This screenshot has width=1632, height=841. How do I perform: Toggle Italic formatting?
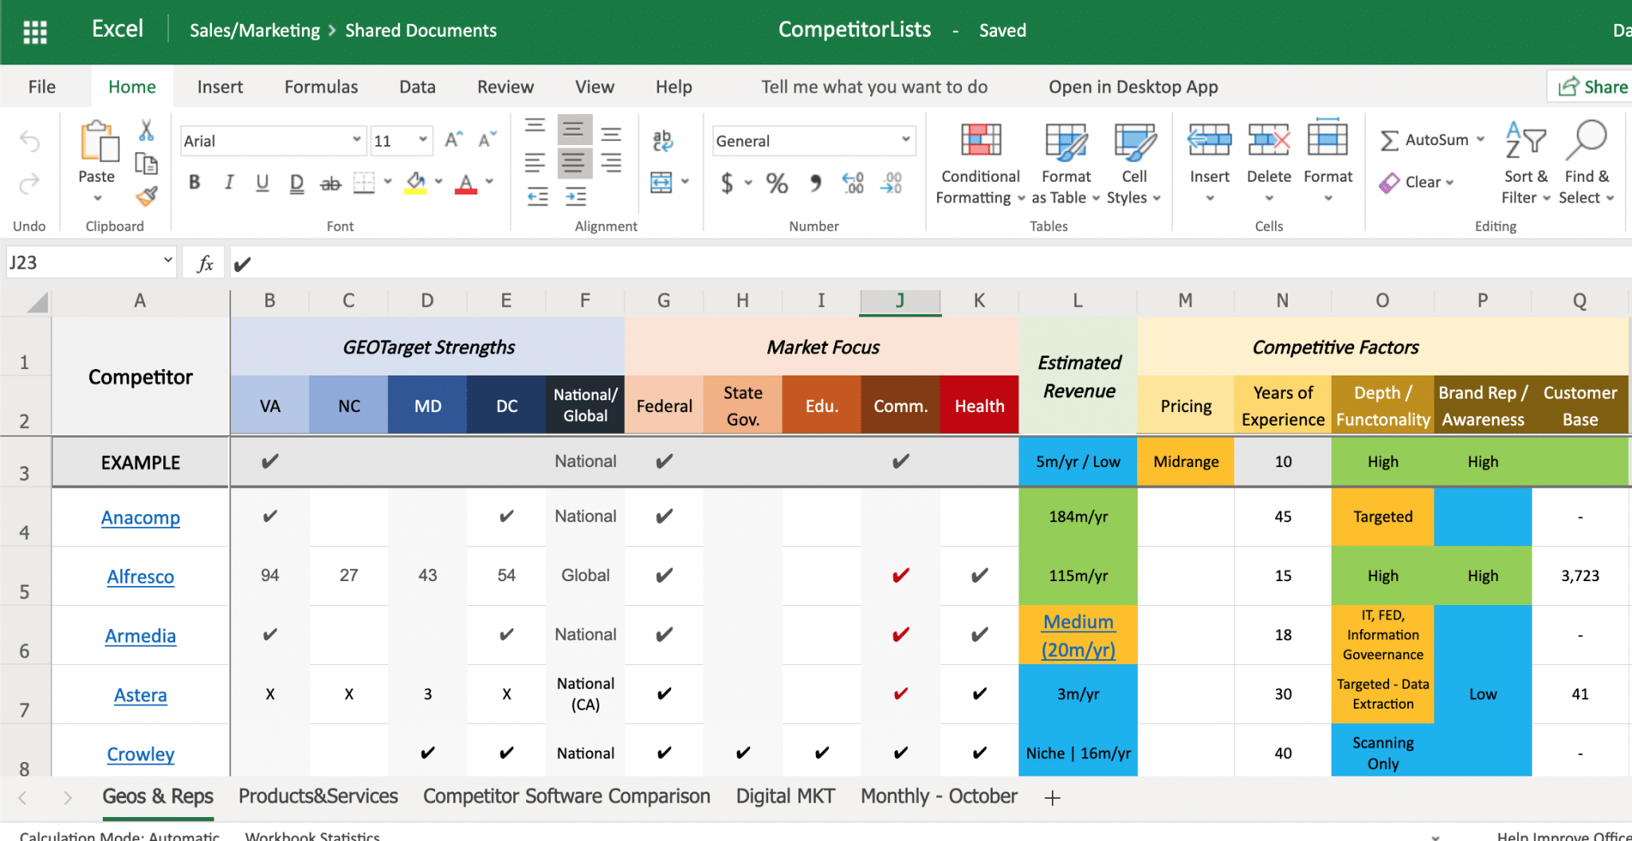pyautogui.click(x=229, y=183)
